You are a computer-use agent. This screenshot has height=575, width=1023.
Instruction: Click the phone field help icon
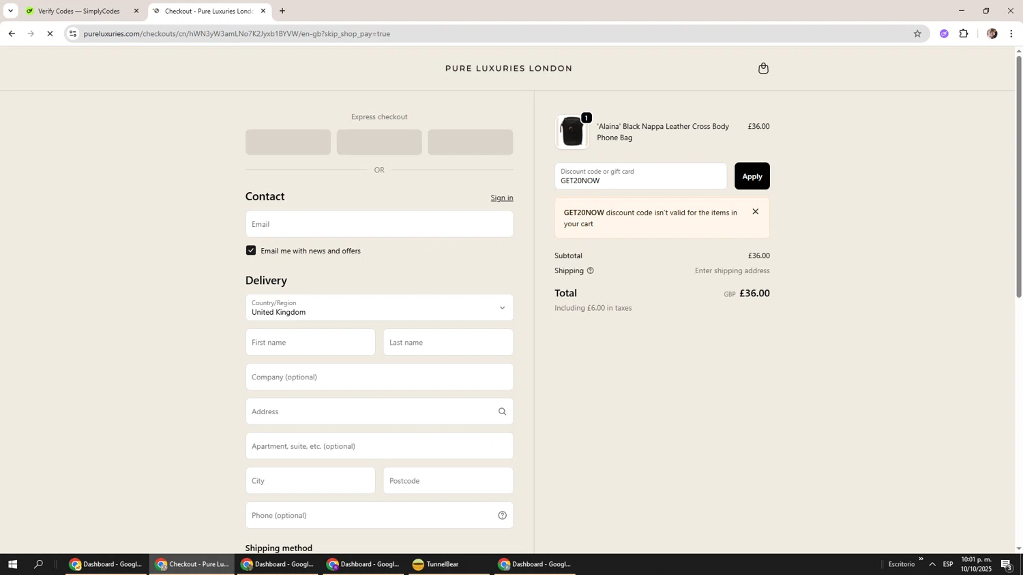pos(502,516)
